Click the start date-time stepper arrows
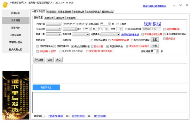 click(x=87, y=24)
